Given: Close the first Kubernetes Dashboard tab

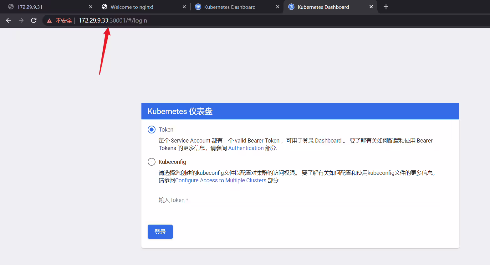Looking at the screenshot, I should [x=278, y=7].
